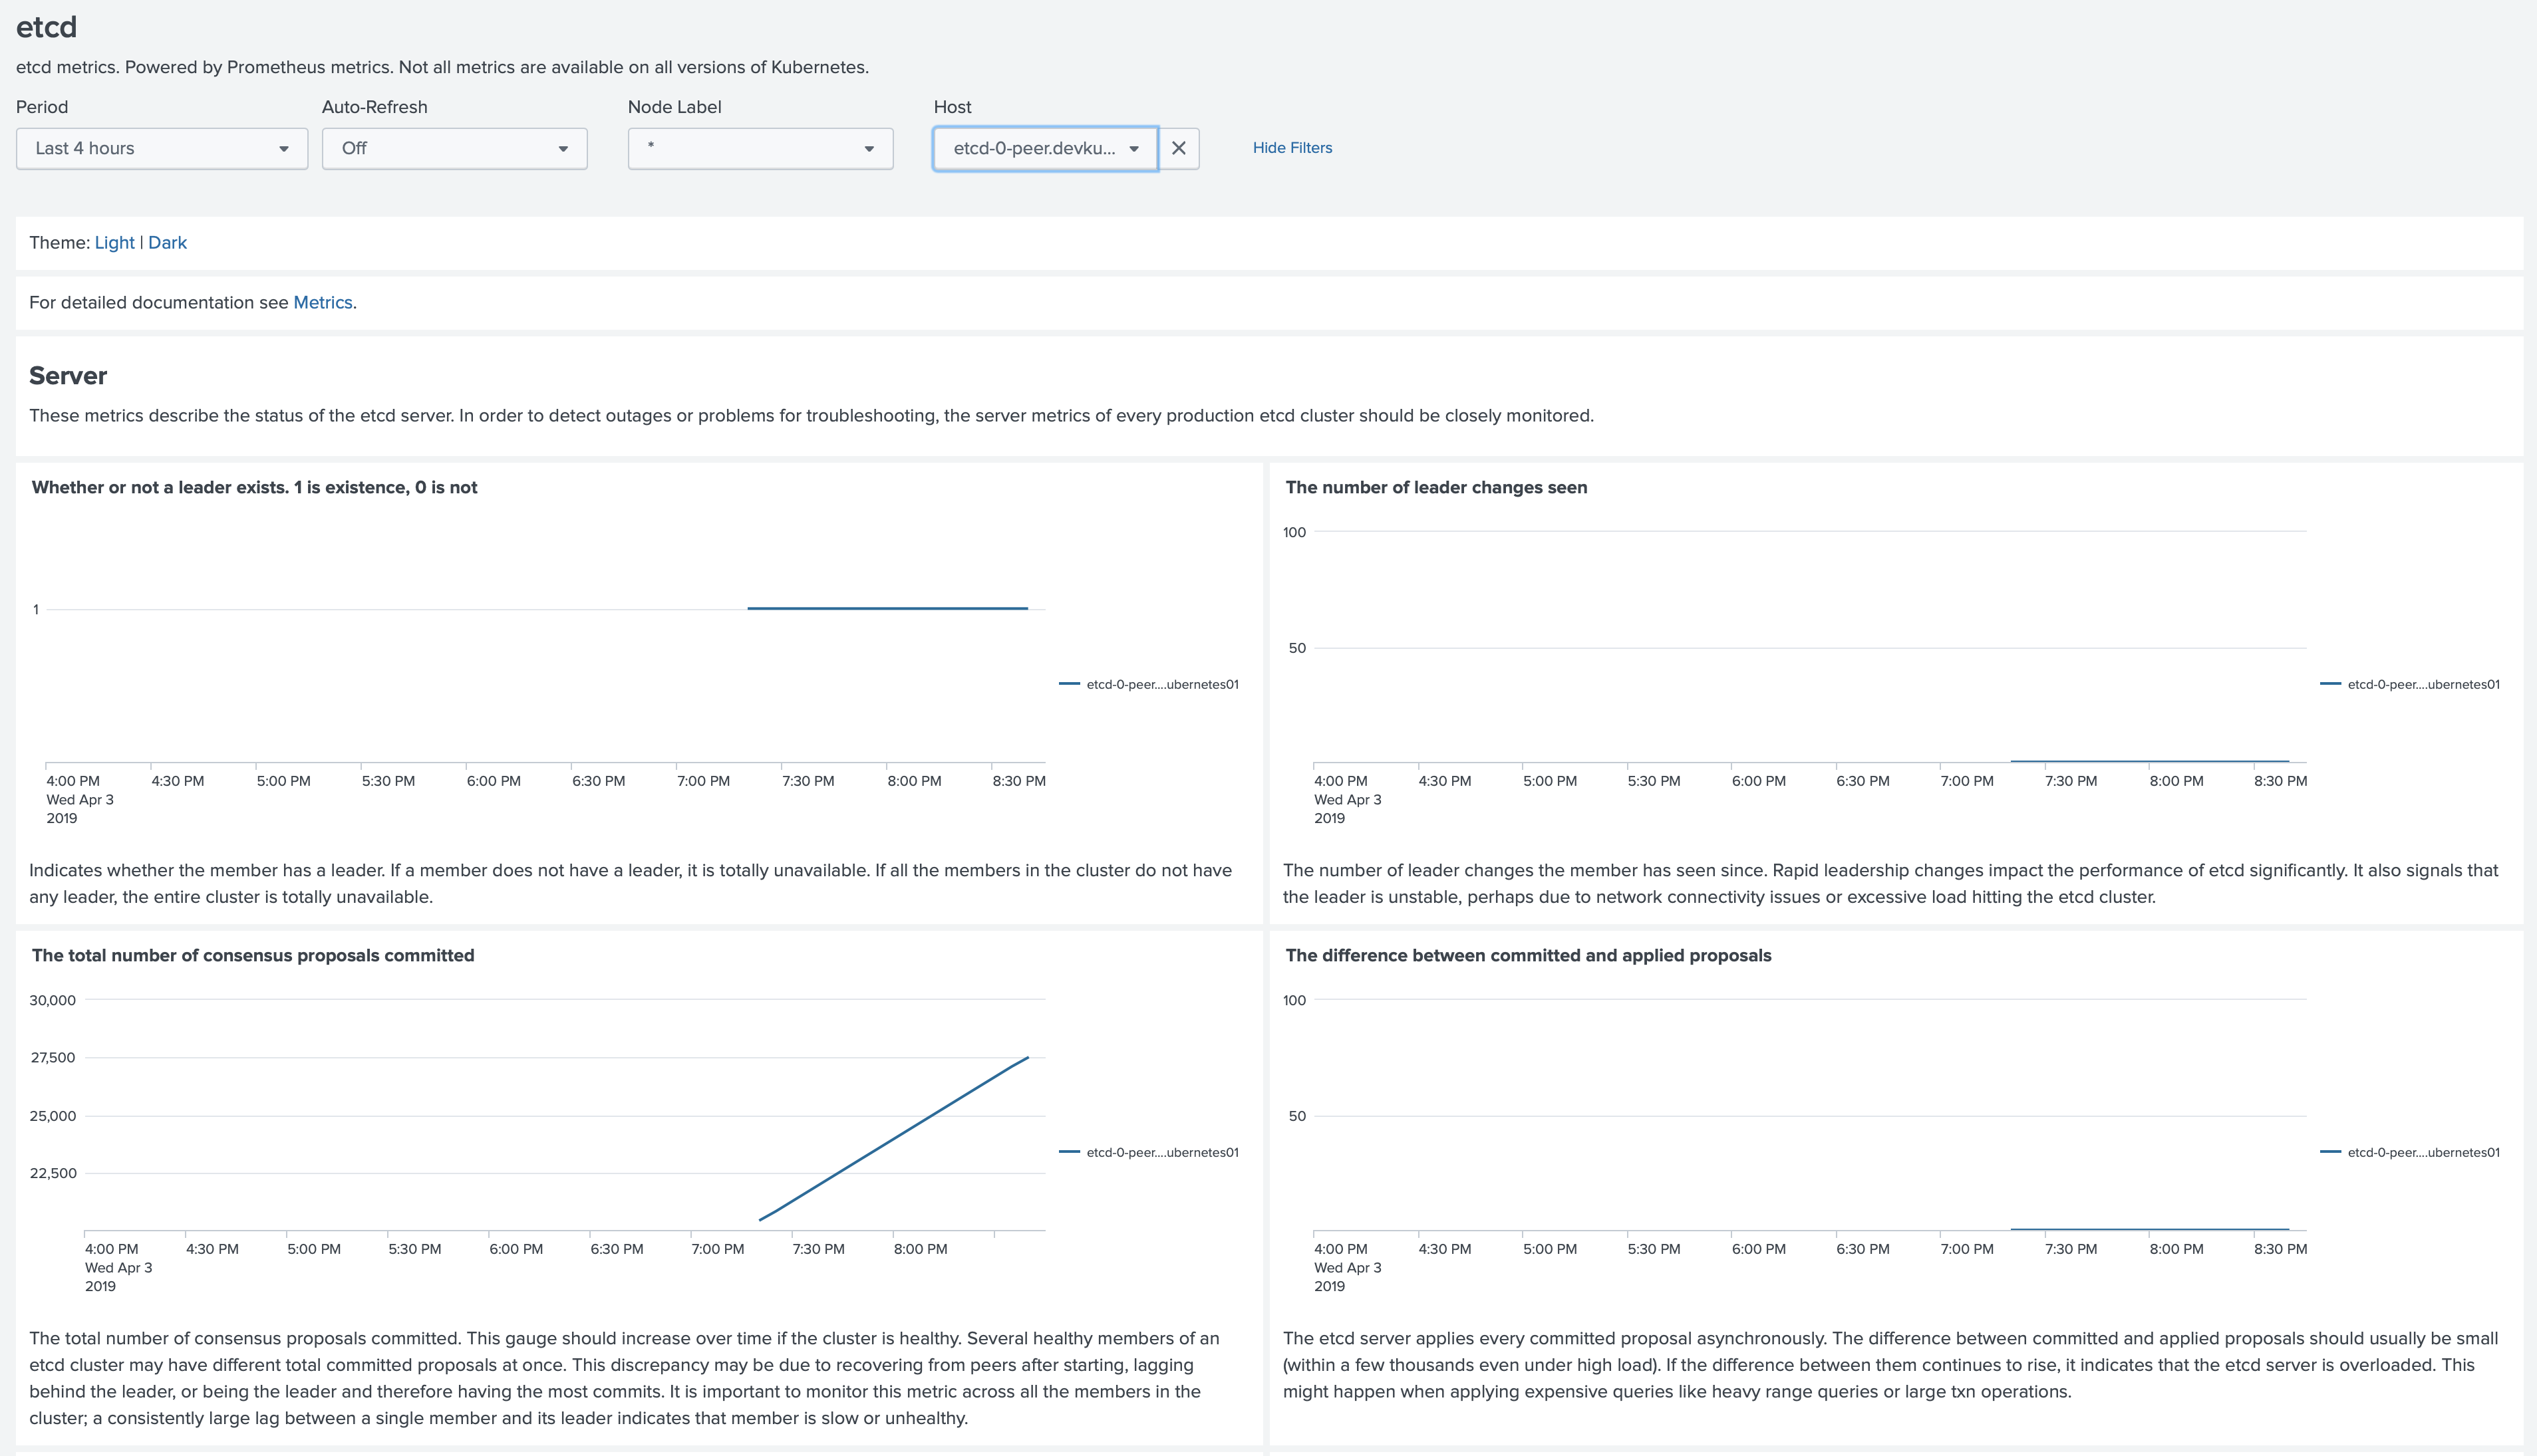Click legend entry in proposals committed chart
Image resolution: width=2537 pixels, height=1456 pixels.
coord(1149,1152)
